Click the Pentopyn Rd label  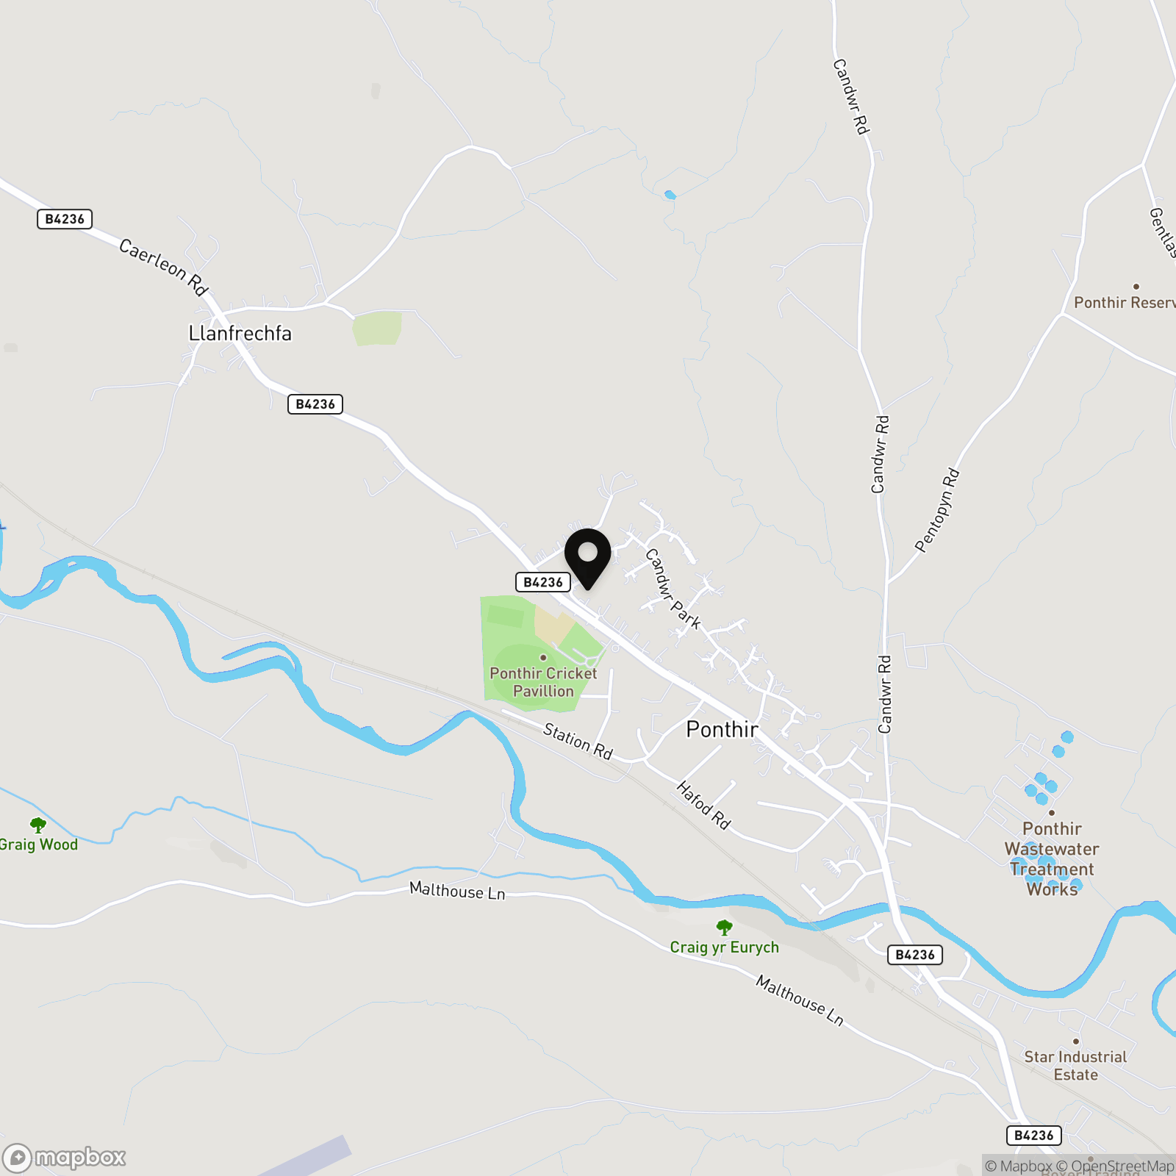(x=937, y=510)
